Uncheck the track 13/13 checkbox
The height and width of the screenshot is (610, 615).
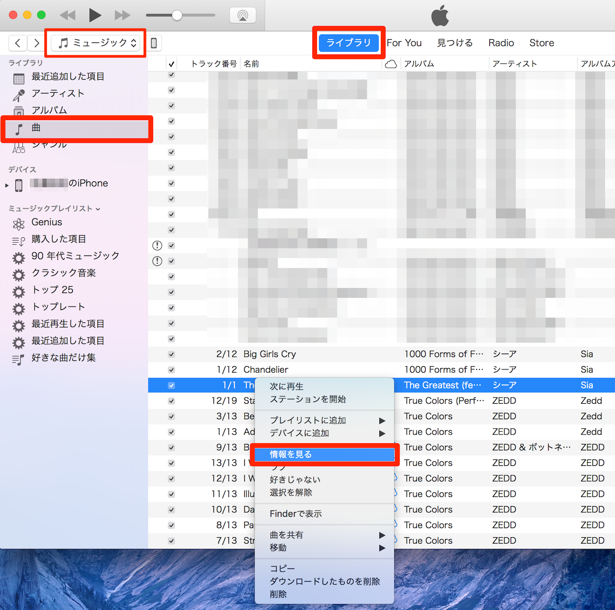tap(171, 463)
